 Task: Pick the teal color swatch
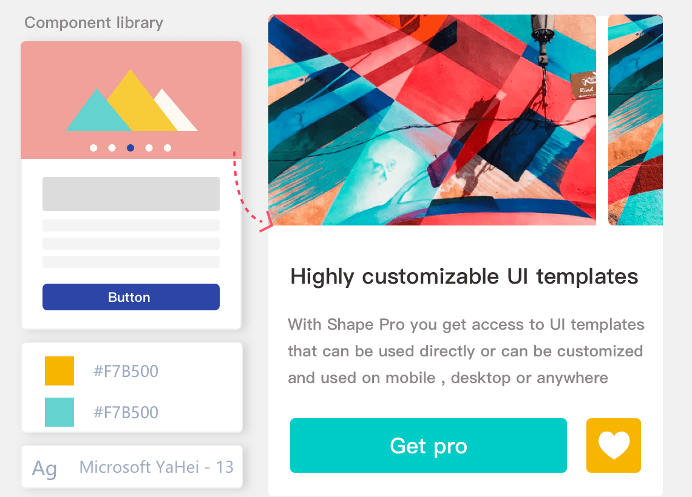(x=59, y=412)
